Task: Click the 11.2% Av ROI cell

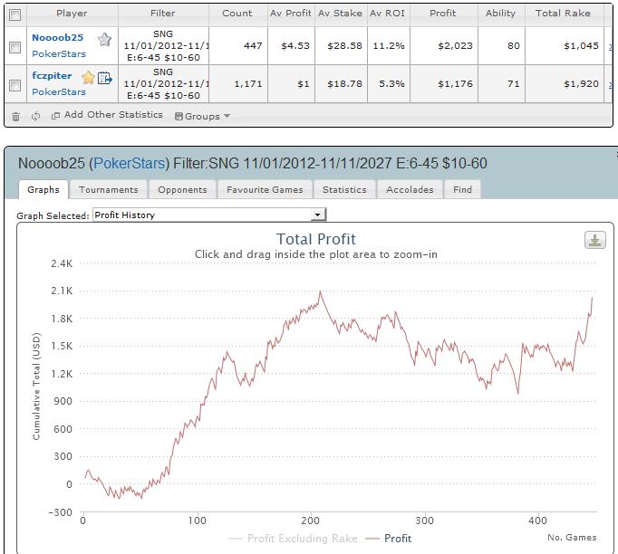Action: point(389,45)
